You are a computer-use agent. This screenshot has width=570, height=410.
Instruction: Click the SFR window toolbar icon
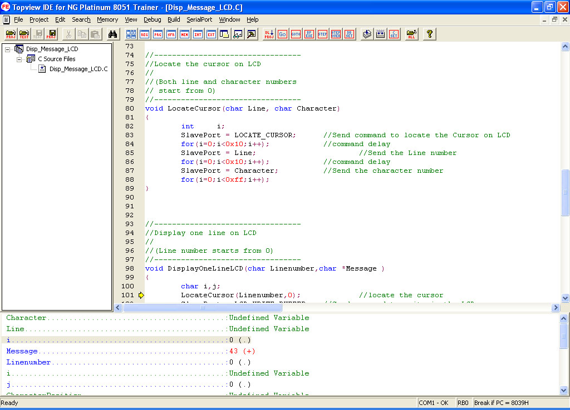(171, 34)
